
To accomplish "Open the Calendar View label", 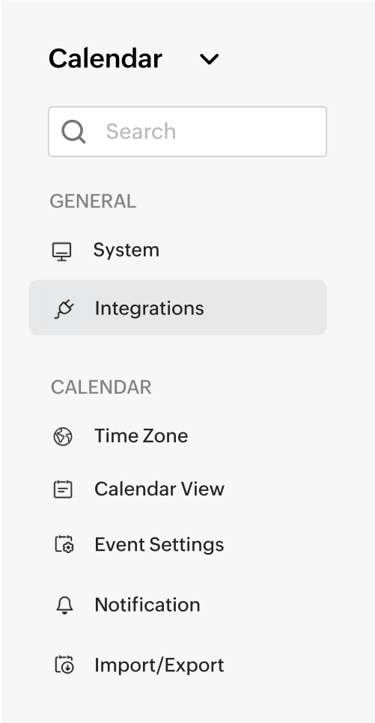I will click(159, 489).
